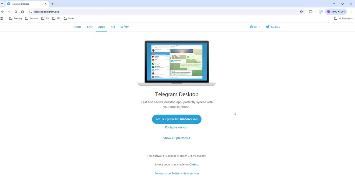Viewport: 355px width, 183px height.
Task: Open the All Bookmarks folder
Action: (343, 19)
